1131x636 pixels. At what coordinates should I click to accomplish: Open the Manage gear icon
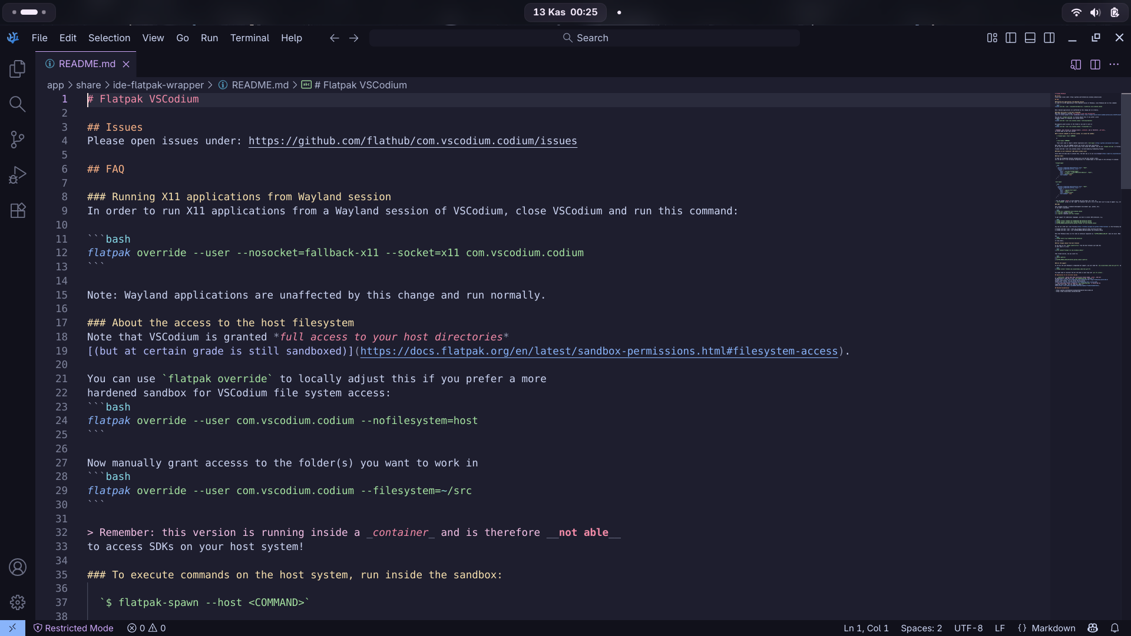(18, 602)
